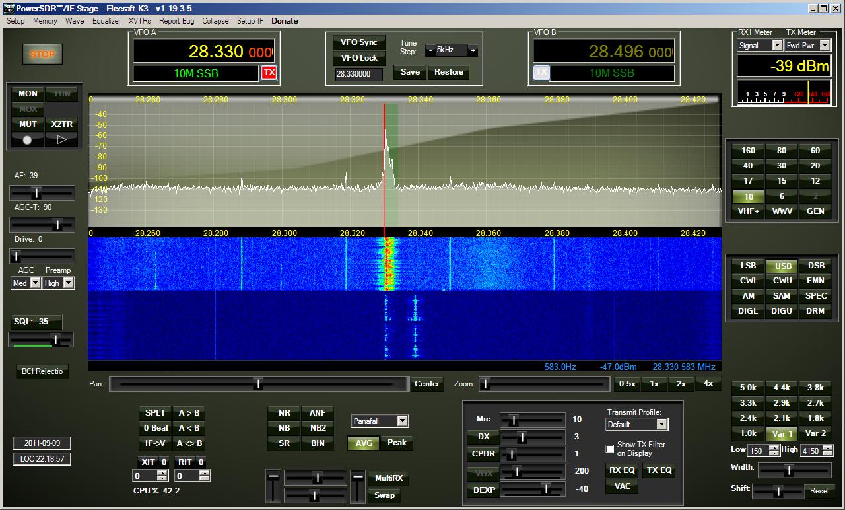The height and width of the screenshot is (510, 845).
Task: Click the Donate menu item
Action: click(285, 21)
